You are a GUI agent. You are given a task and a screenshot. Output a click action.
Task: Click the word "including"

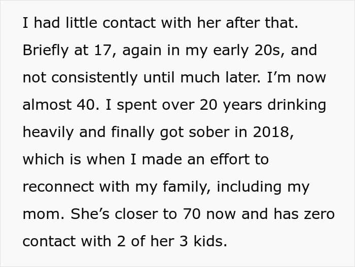[250, 187]
